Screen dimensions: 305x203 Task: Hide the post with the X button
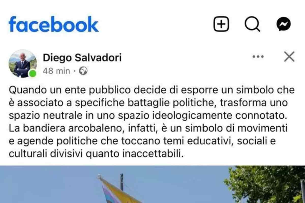(x=289, y=57)
